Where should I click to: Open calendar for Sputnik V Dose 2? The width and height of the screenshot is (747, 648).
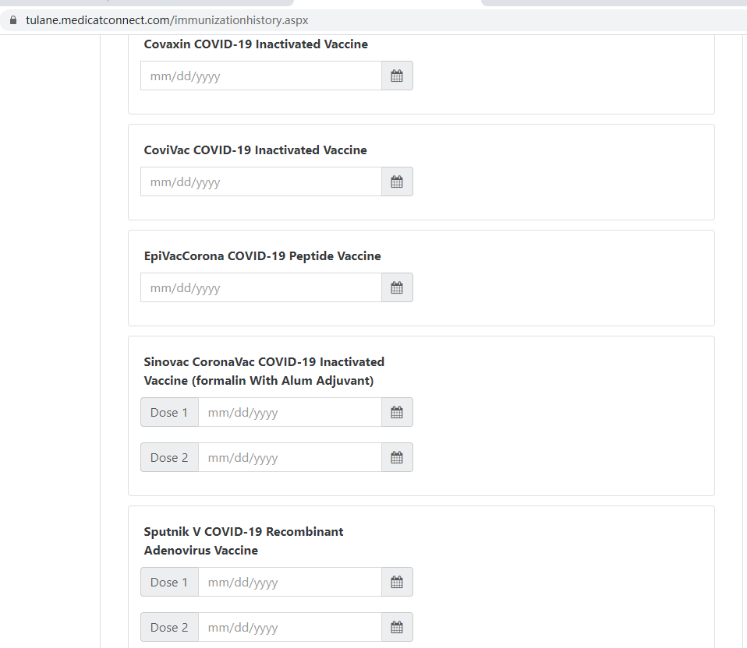(x=397, y=627)
